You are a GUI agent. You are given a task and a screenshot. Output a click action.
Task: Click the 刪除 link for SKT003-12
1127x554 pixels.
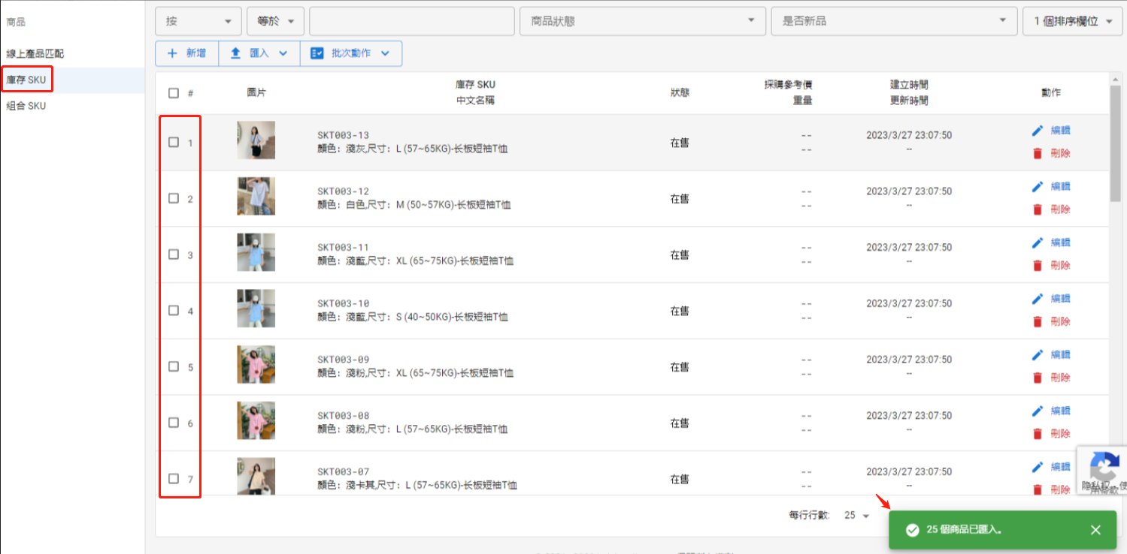(1060, 209)
